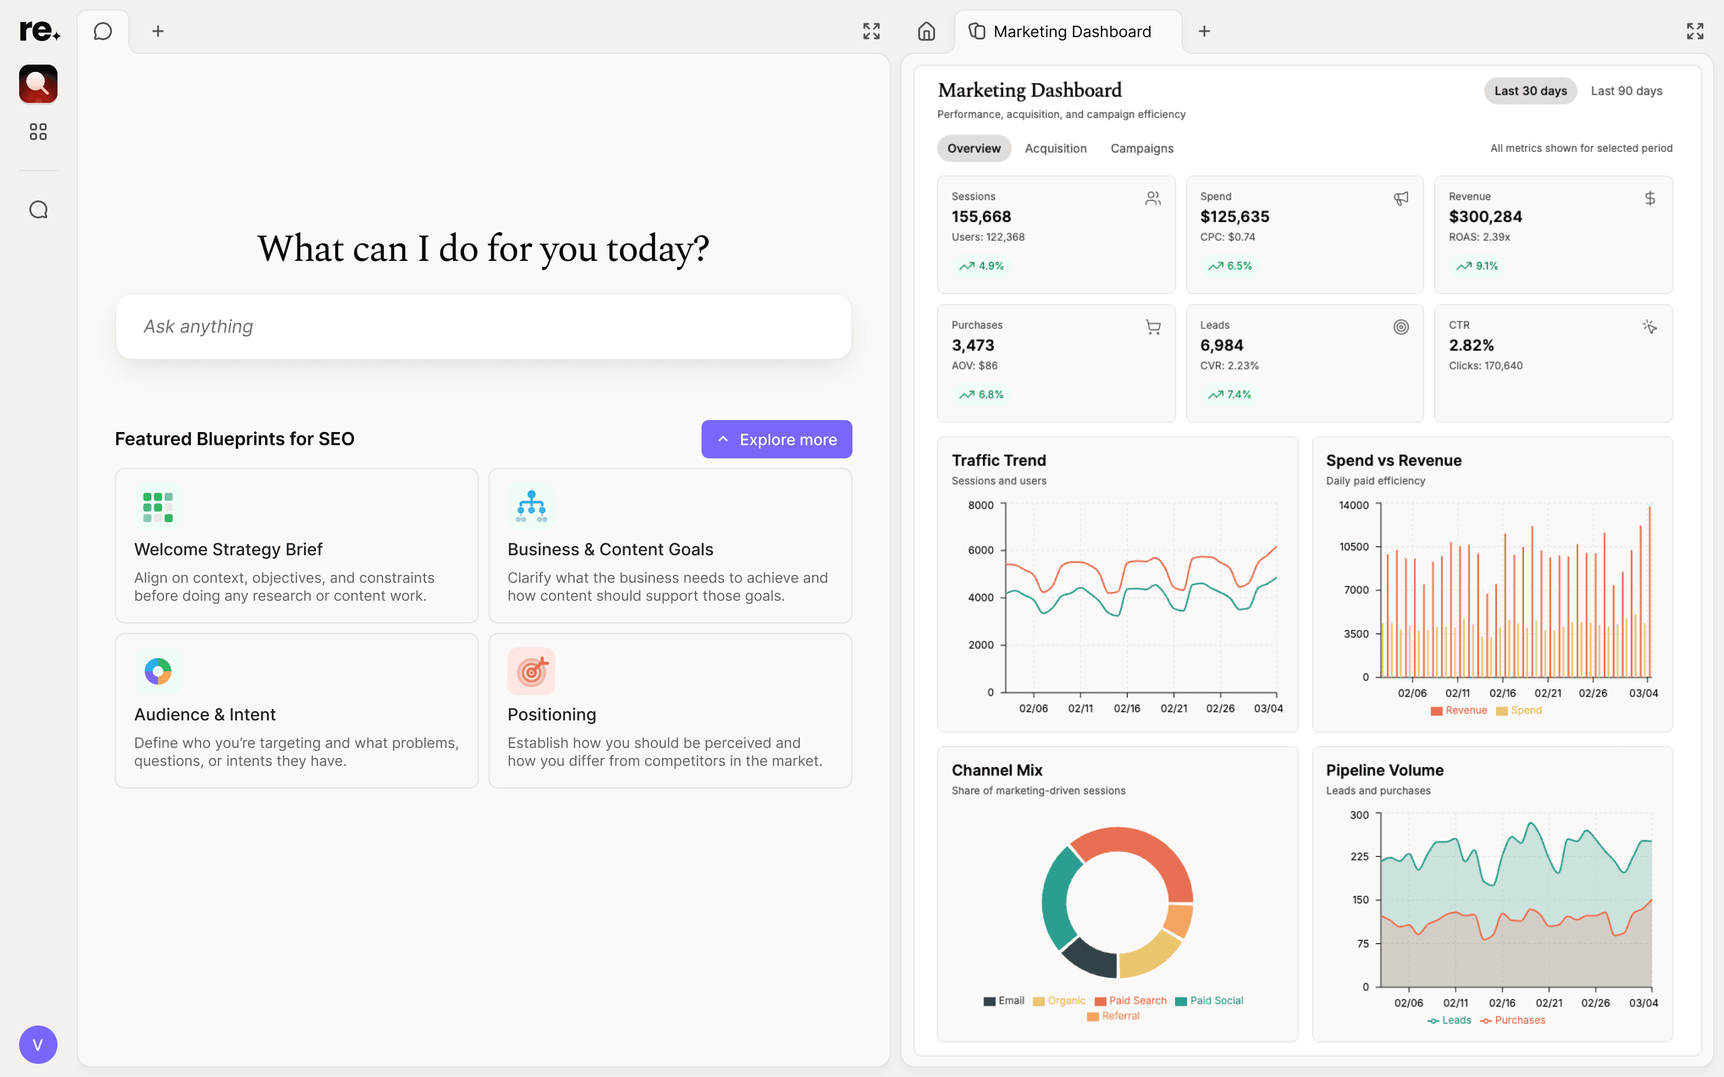
Task: Expand the chat panel to fullscreen
Action: [x=871, y=31]
